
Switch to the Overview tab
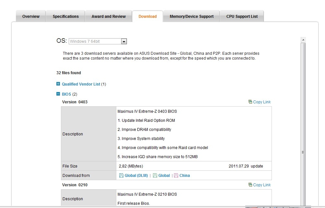(31, 17)
